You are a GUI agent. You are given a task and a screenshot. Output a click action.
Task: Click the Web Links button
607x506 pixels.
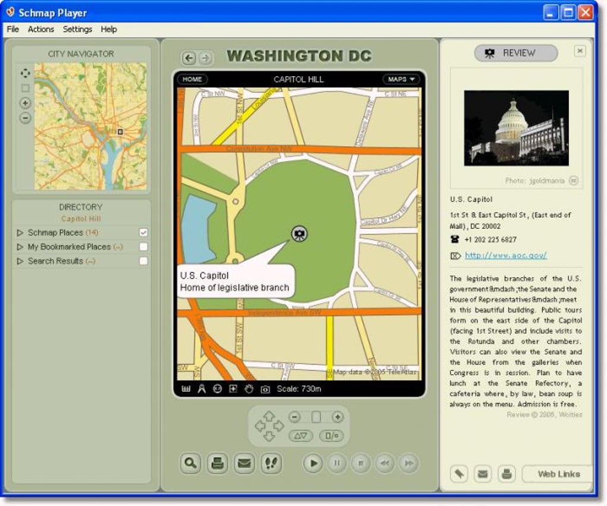point(558,474)
